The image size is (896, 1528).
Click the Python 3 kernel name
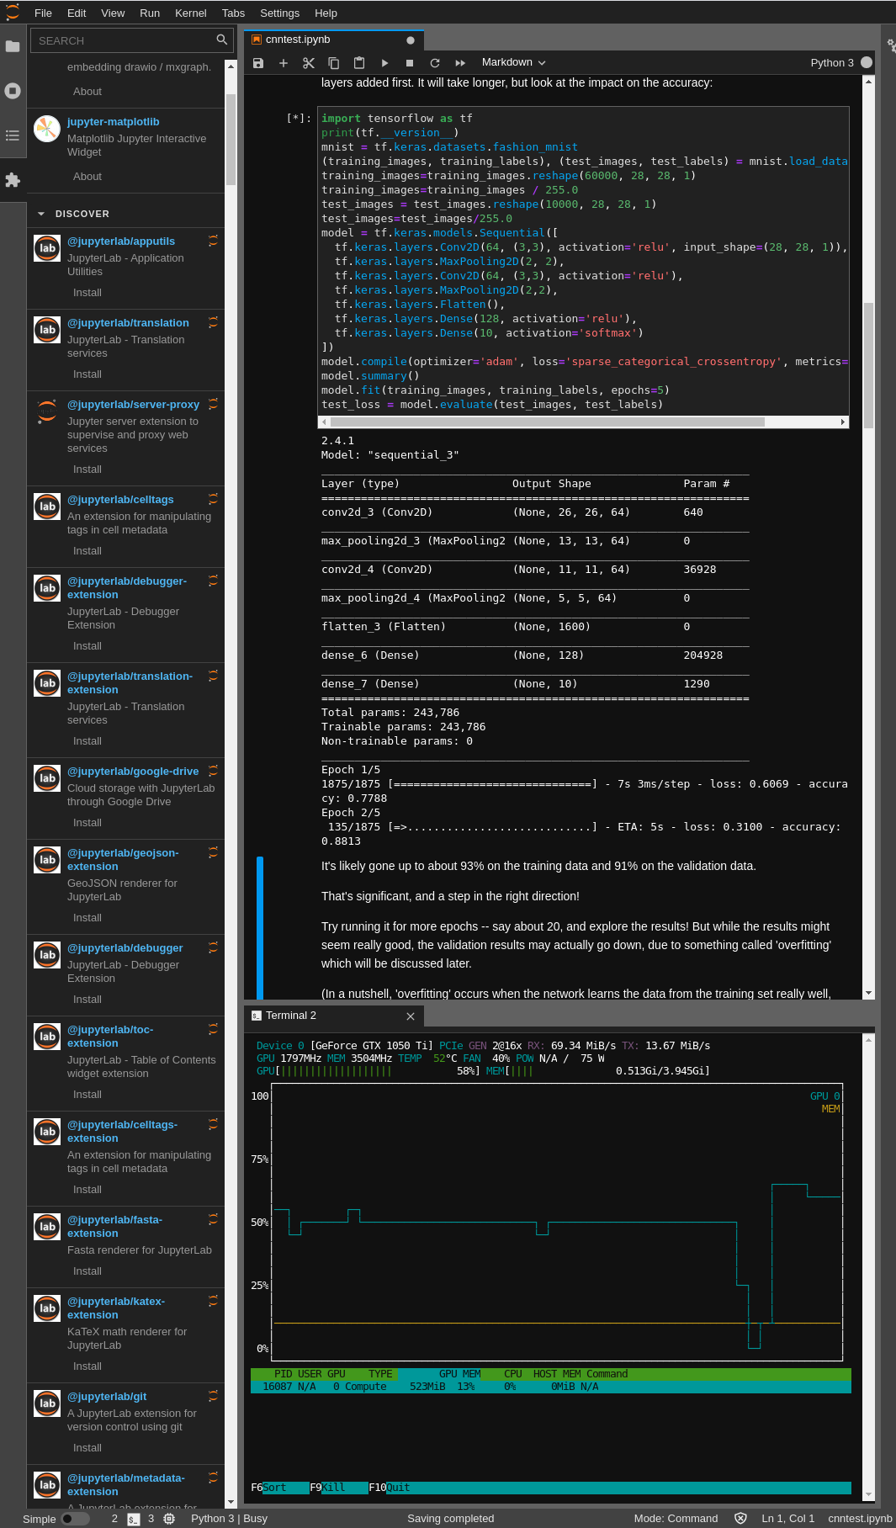coord(831,63)
